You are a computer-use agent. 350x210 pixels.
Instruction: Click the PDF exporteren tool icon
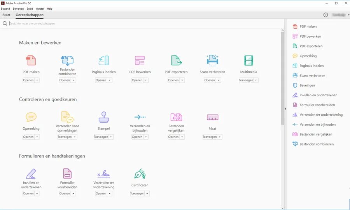click(x=176, y=60)
